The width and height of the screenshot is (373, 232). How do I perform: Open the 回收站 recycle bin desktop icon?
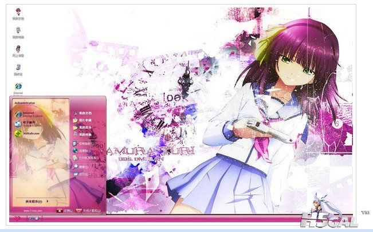(x=18, y=70)
